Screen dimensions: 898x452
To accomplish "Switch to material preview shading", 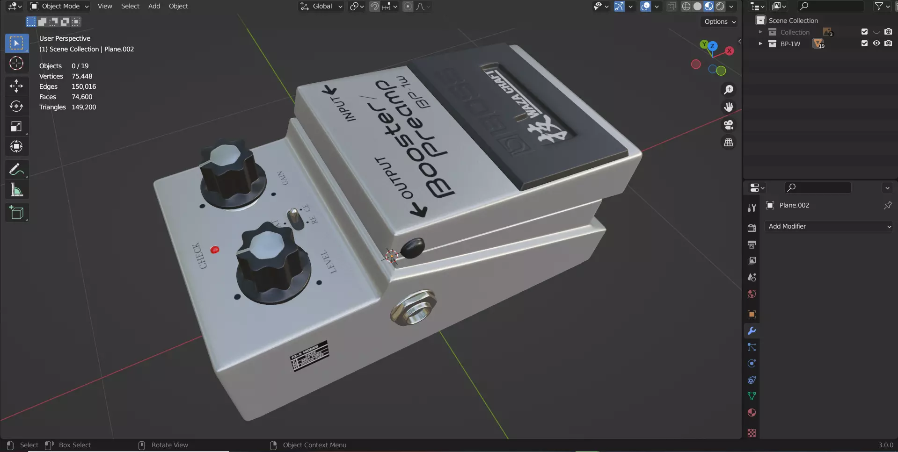I will 708,6.
